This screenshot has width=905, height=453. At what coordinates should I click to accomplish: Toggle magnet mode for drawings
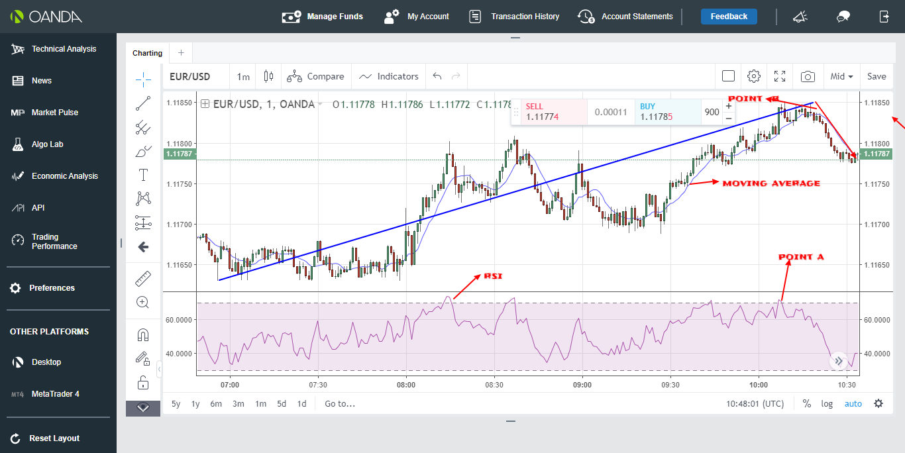[x=142, y=334]
